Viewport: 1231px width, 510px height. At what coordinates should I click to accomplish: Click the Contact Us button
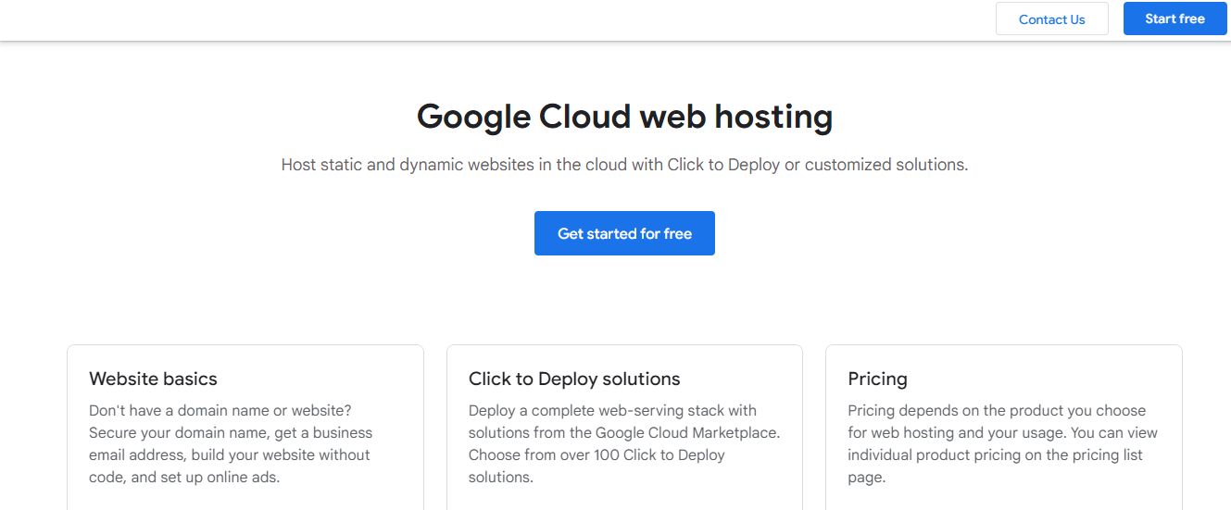(1051, 19)
